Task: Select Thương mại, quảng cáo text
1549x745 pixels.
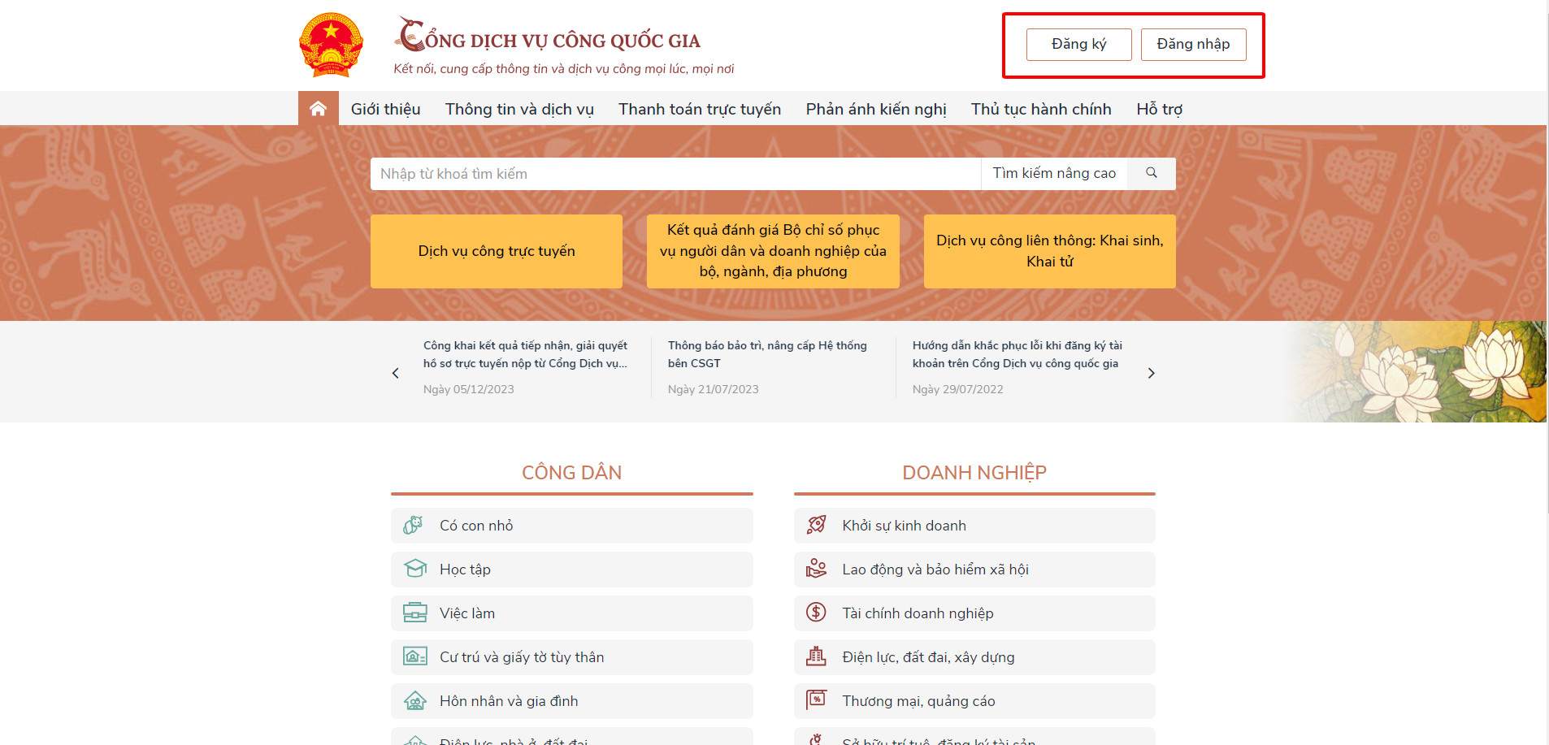Action: [918, 701]
